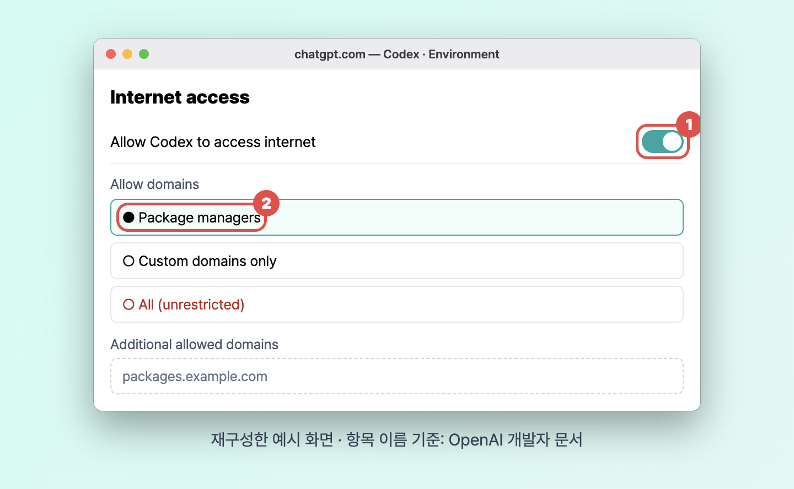The height and width of the screenshot is (489, 794).
Task: Close window with red traffic light
Action: point(111,54)
